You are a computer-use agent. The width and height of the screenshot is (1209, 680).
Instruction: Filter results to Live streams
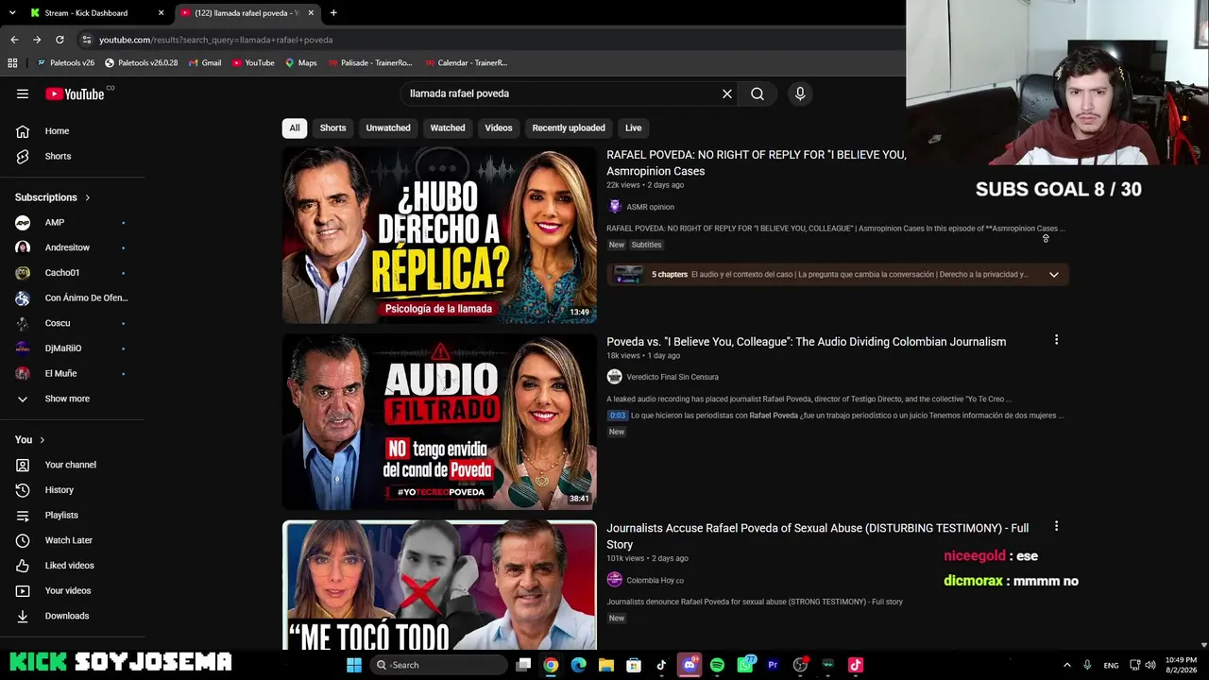pyautogui.click(x=633, y=127)
